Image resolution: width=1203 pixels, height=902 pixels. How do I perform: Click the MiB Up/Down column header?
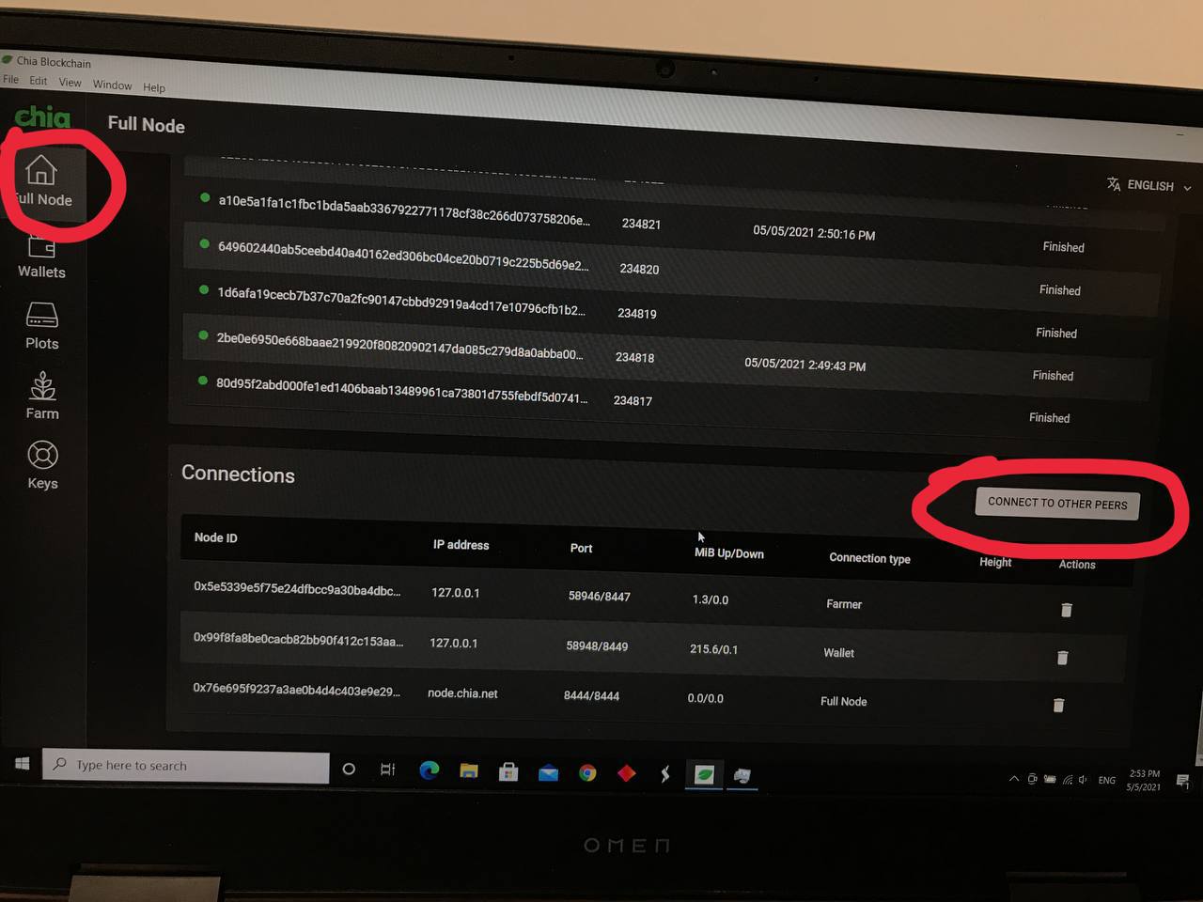coord(729,552)
